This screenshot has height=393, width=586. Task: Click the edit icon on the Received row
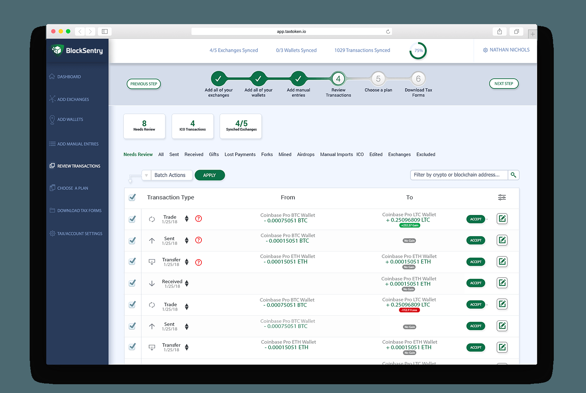point(502,283)
